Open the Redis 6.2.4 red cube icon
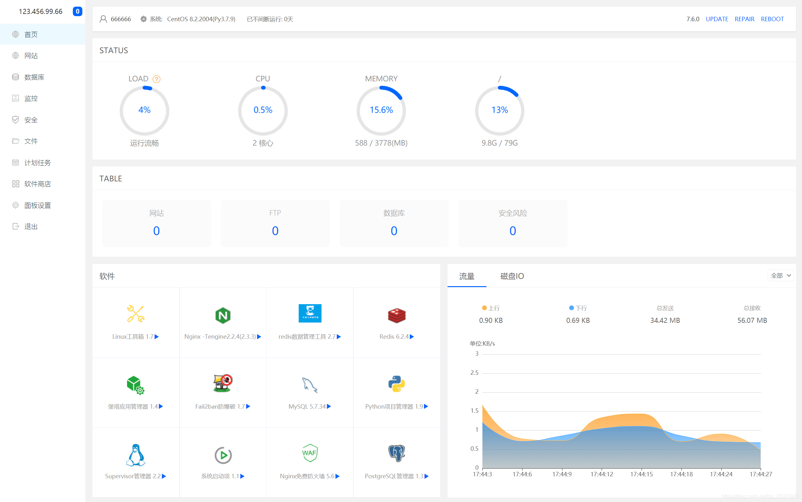 click(x=396, y=315)
